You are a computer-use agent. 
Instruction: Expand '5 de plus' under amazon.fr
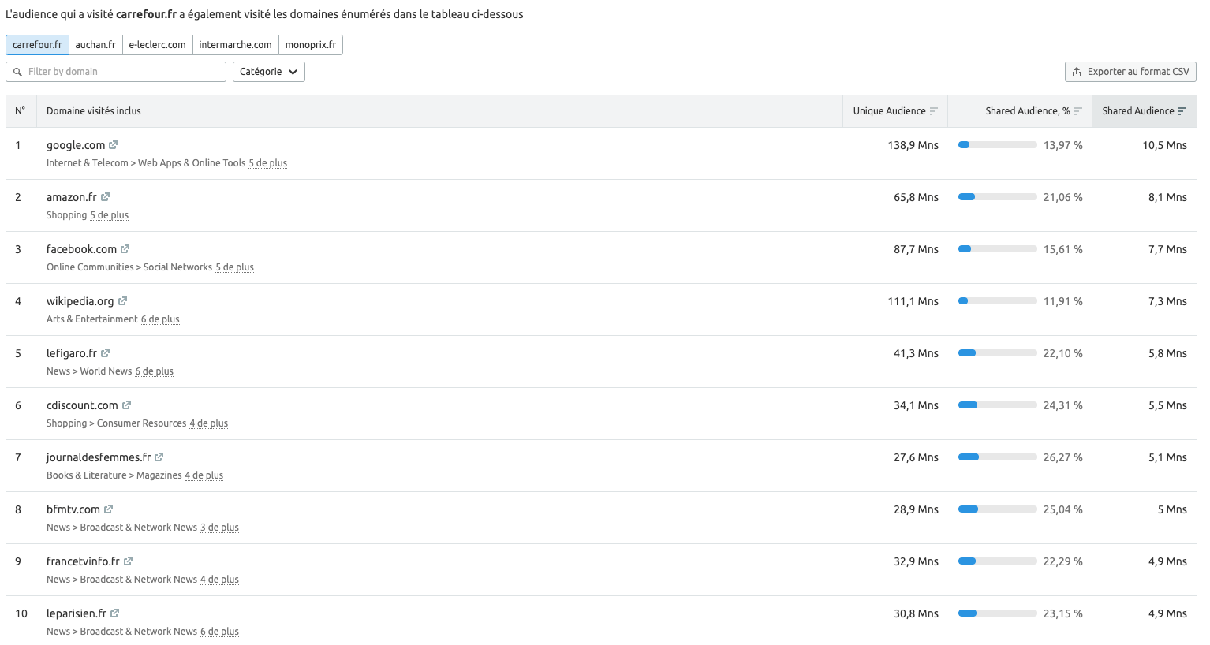pos(109,215)
